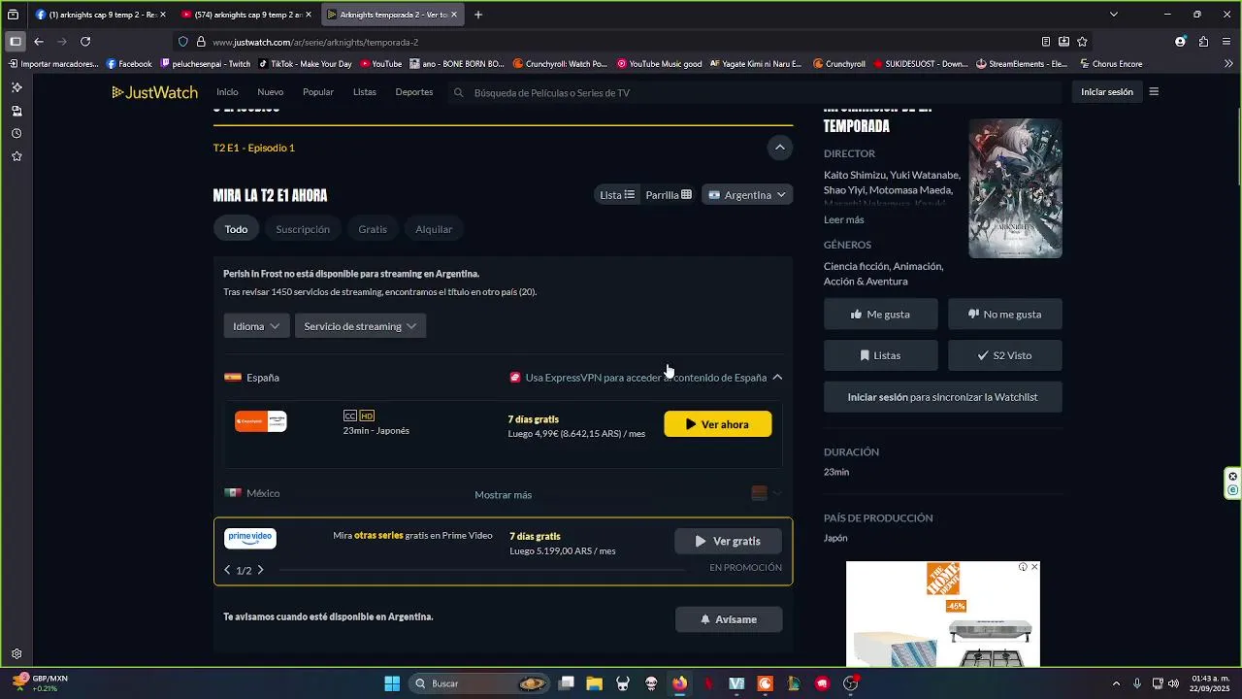Click the Arknights season poster thumbnail
This screenshot has width=1242, height=699.
[1015, 188]
